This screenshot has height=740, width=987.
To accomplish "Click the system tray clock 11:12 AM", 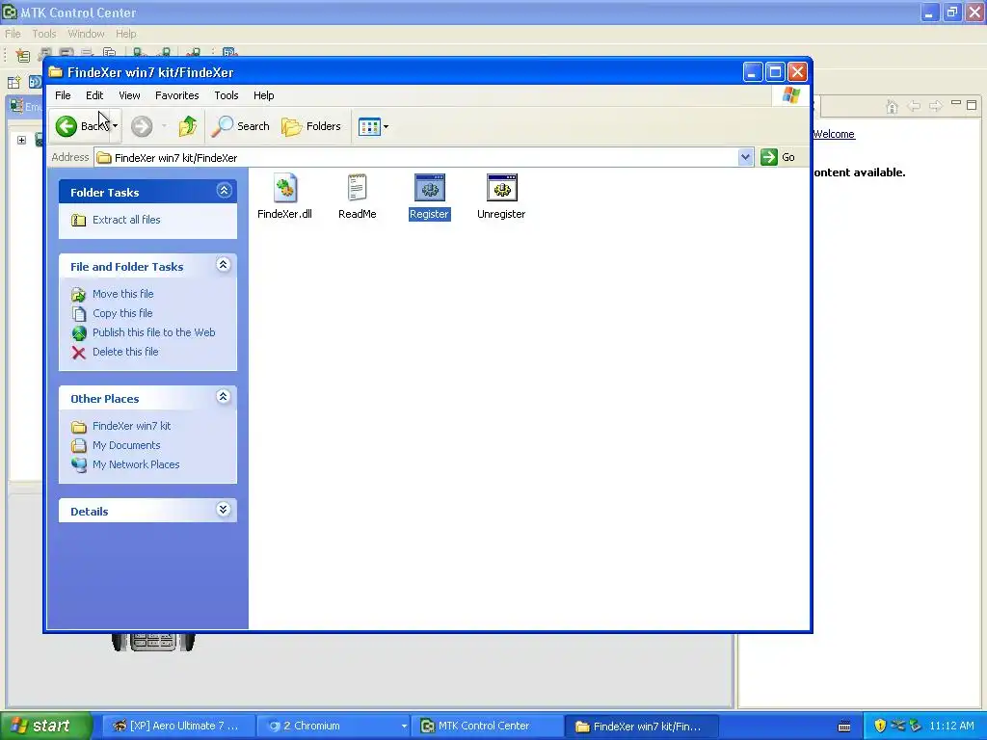I will coord(951,727).
